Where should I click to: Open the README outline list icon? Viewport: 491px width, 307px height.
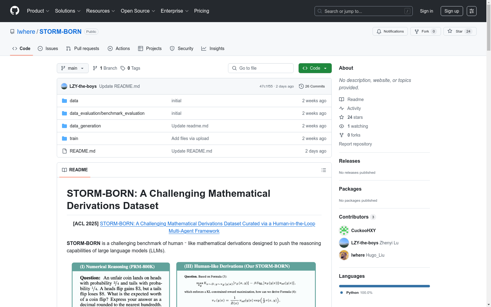click(324, 170)
